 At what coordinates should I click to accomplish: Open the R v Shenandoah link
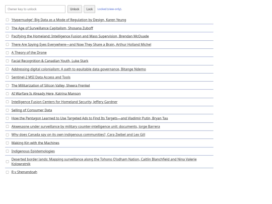[x=24, y=172]
